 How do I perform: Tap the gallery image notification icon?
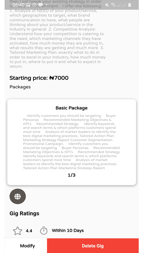(28, 5)
